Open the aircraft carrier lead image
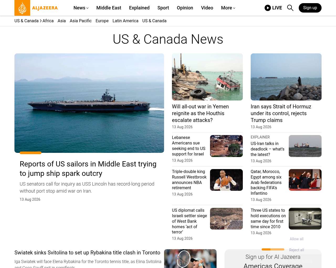The height and width of the screenshot is (268, 336). [x=89, y=103]
